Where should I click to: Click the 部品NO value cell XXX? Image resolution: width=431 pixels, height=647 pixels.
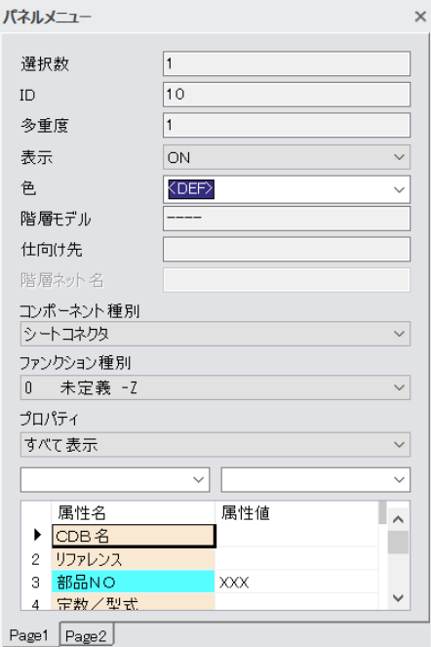[x=296, y=583]
